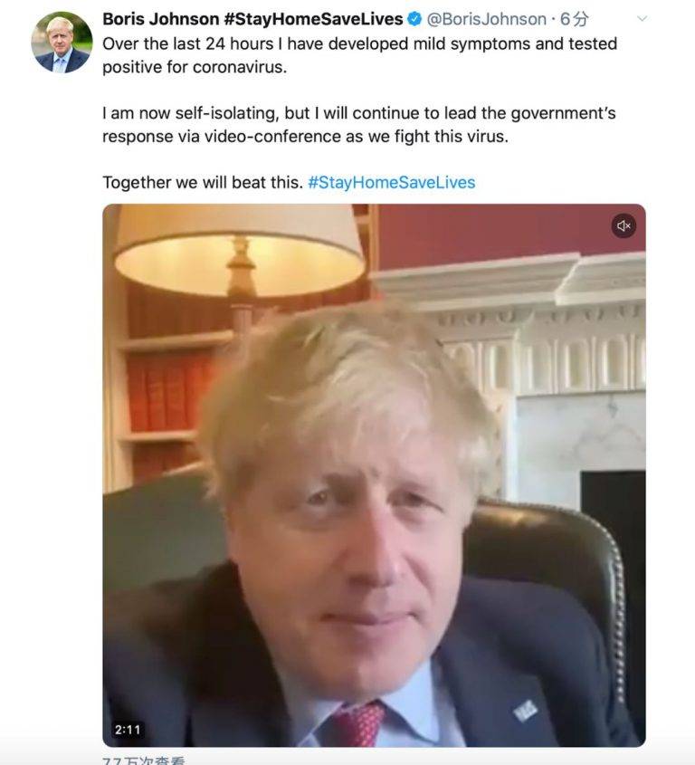Open the Boris Johnson display name
The image size is (695, 765).
pos(160,19)
